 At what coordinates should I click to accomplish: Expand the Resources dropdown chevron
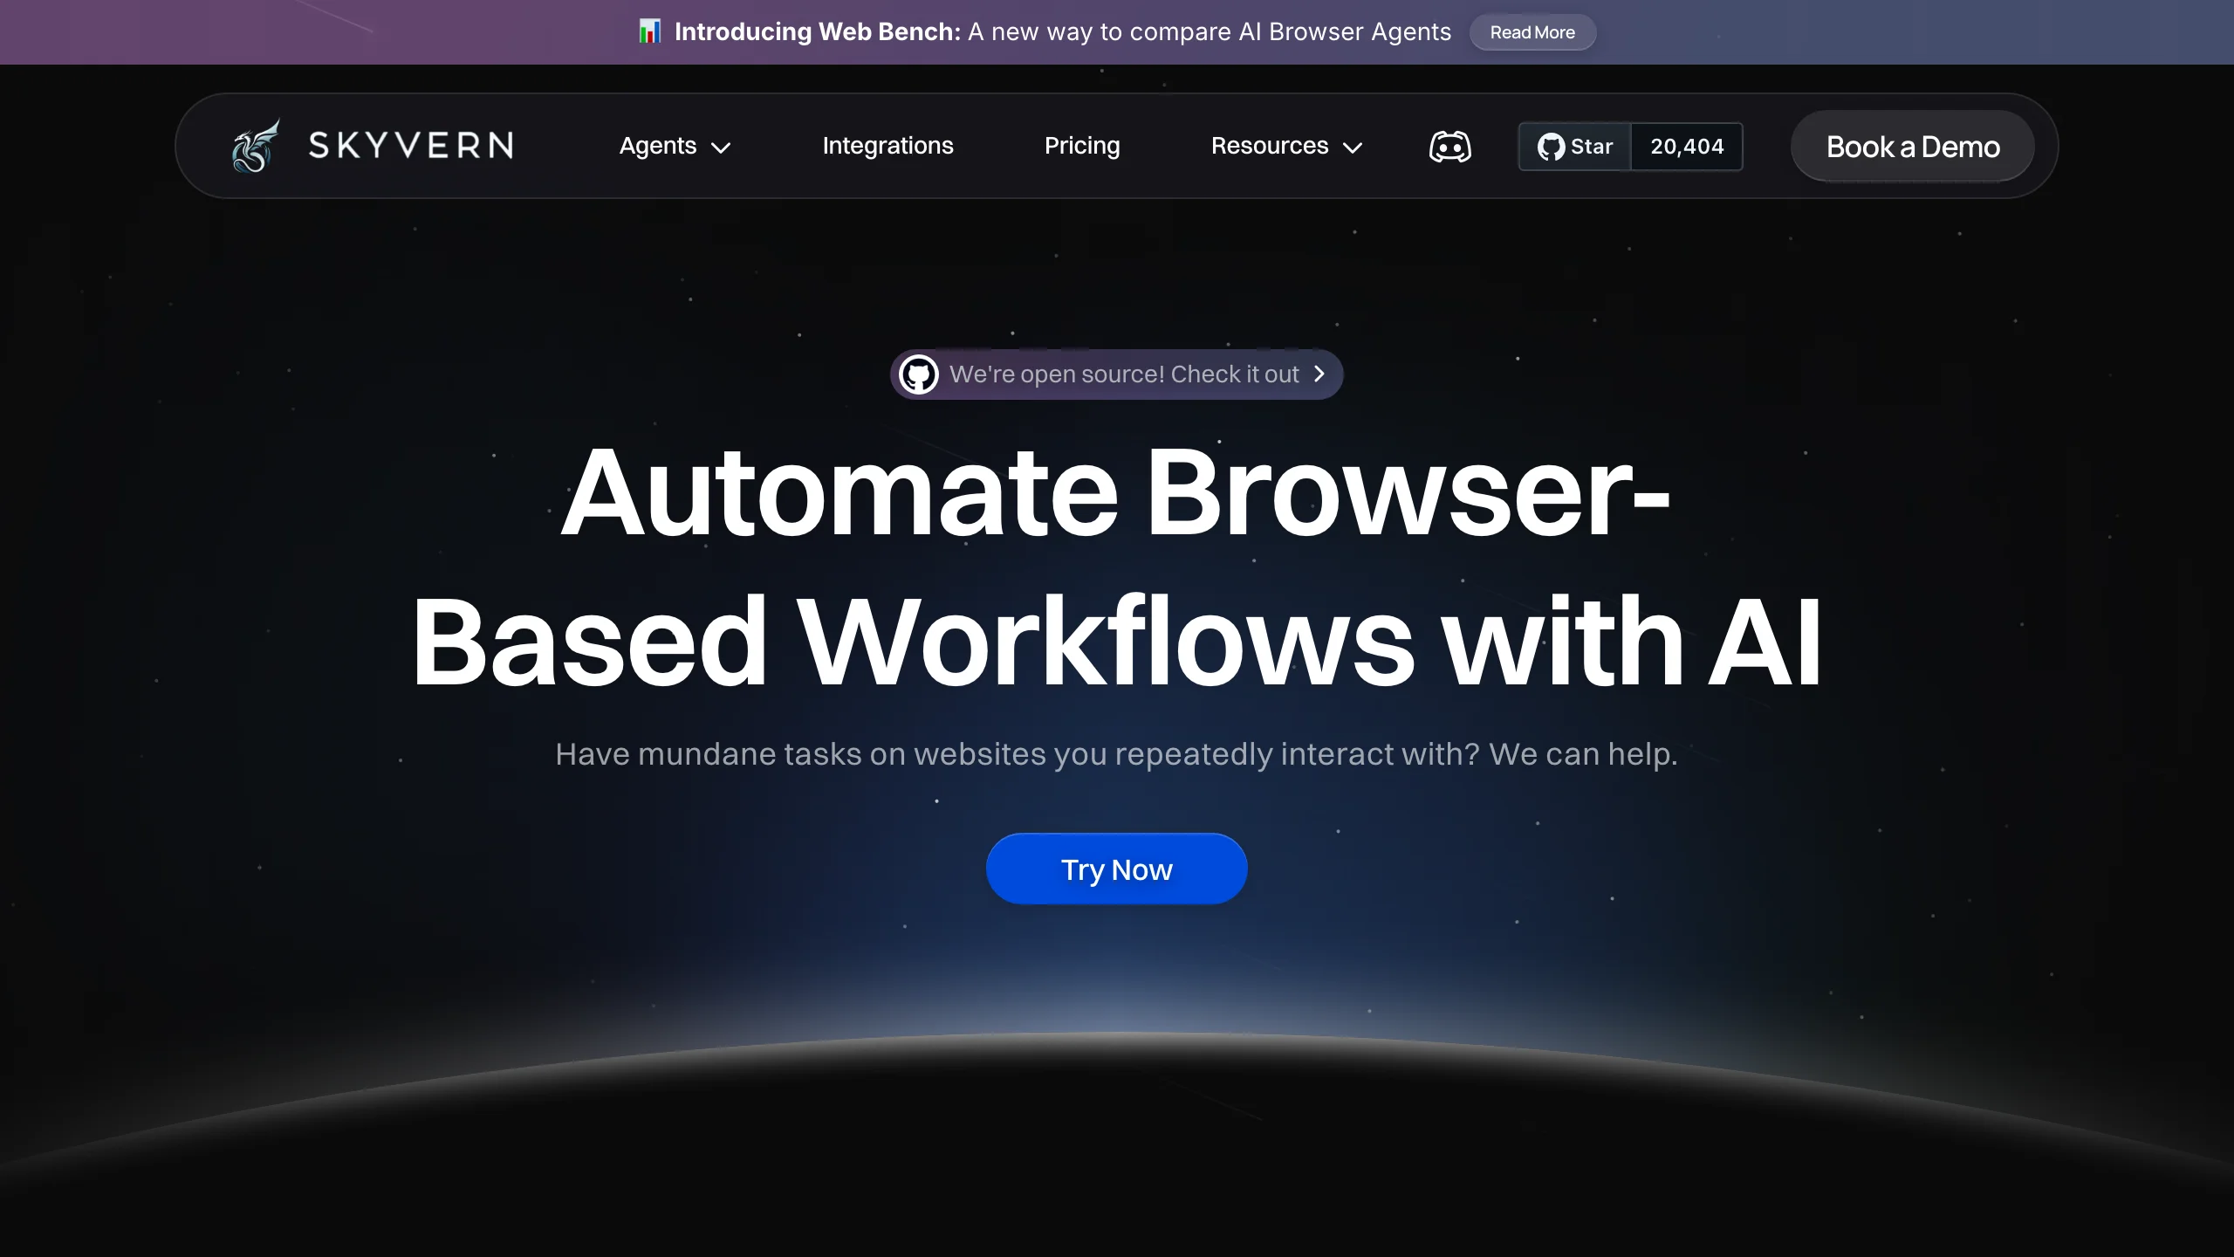coord(1353,148)
